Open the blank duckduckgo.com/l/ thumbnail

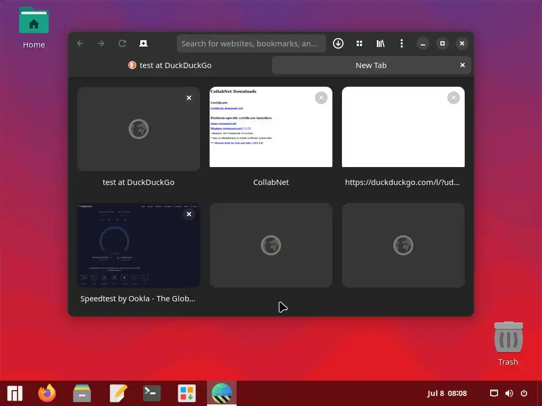403,127
